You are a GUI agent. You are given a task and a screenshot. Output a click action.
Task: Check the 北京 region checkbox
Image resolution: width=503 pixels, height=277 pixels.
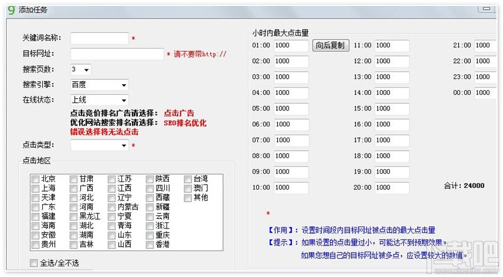[x=35, y=179]
